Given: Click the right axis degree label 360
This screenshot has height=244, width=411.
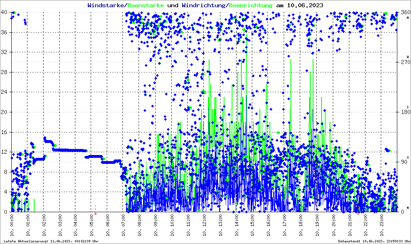Looking at the screenshot, I should pos(406,12).
